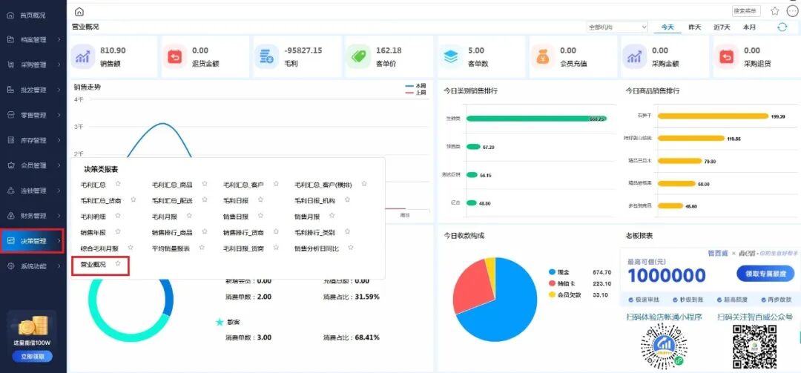The image size is (801, 373).
Task: Toggle favorite star beside 销售日报
Action: pyautogui.click(x=260, y=217)
